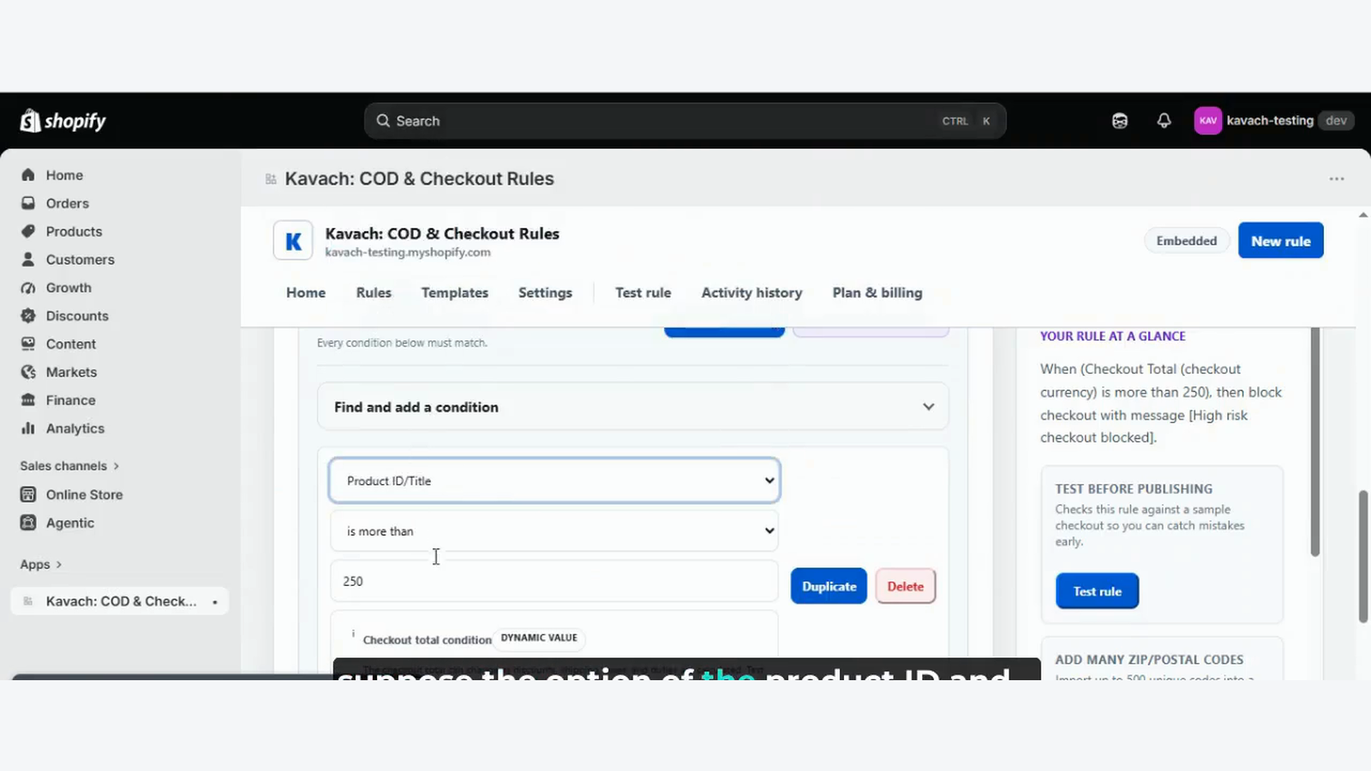Image resolution: width=1371 pixels, height=771 pixels.
Task: Open the Online Store icon
Action: click(x=28, y=494)
